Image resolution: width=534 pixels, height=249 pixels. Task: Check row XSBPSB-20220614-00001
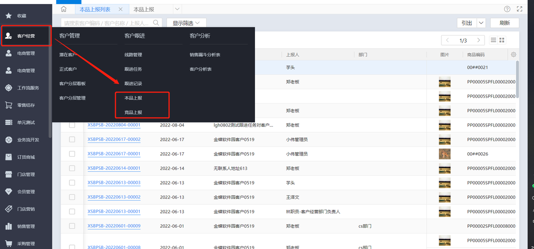[72, 168]
